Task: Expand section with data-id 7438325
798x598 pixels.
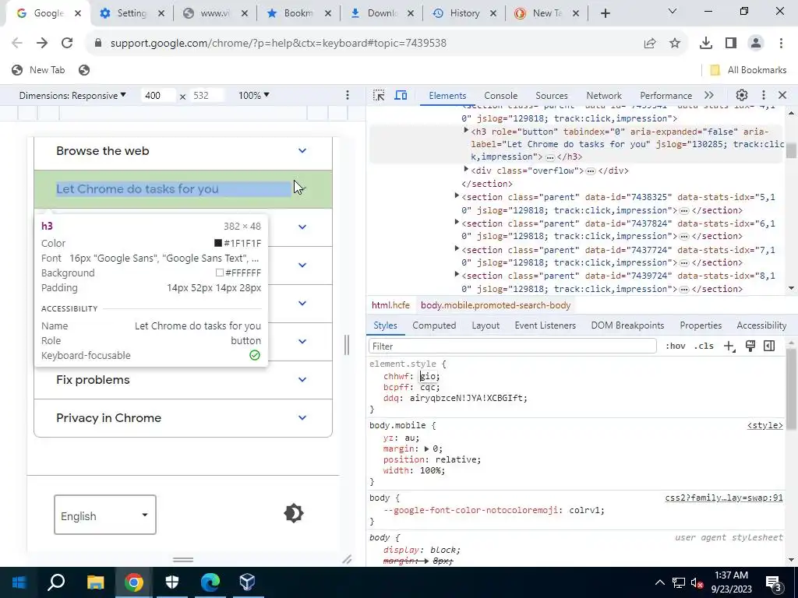Action: (x=457, y=195)
